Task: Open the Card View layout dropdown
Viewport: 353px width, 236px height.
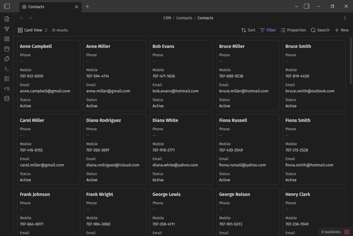Action: (x=33, y=30)
